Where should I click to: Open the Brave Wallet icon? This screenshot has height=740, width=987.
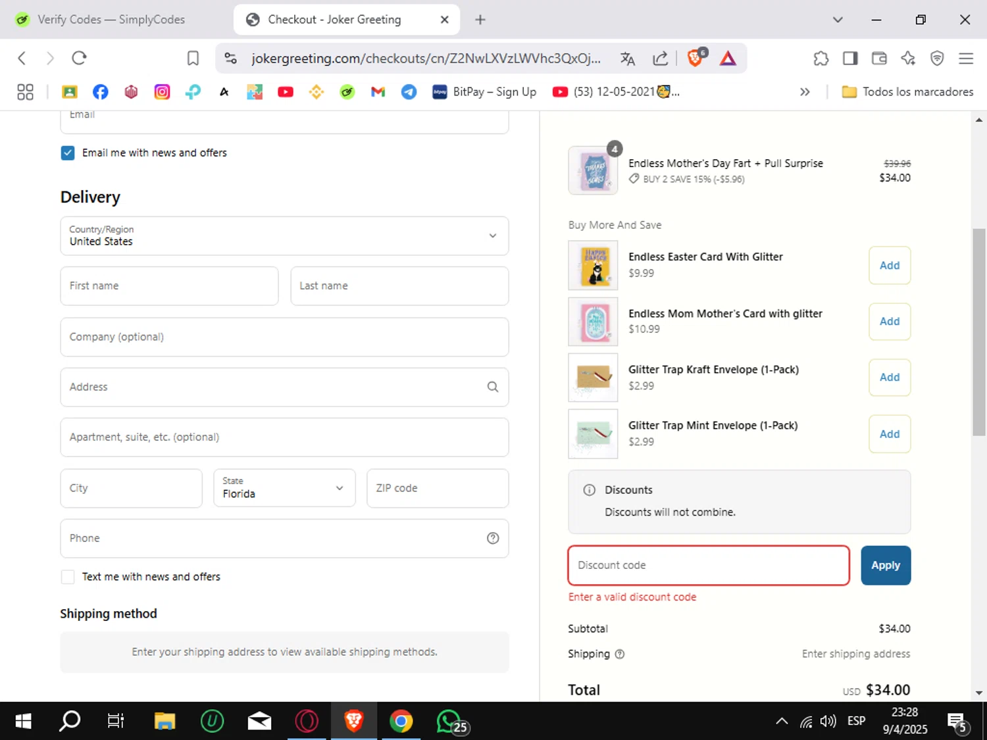(x=879, y=59)
